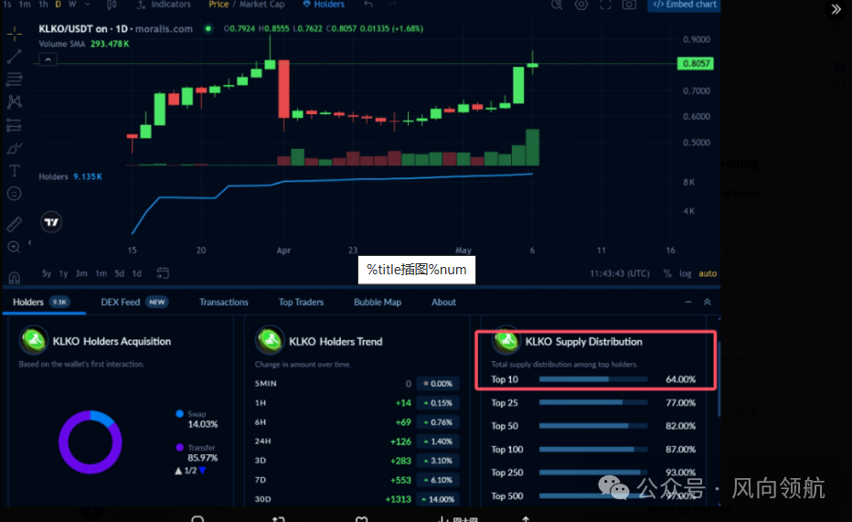This screenshot has height=522, width=852.
Task: Select the 1h timeframe
Action: tap(44, 5)
